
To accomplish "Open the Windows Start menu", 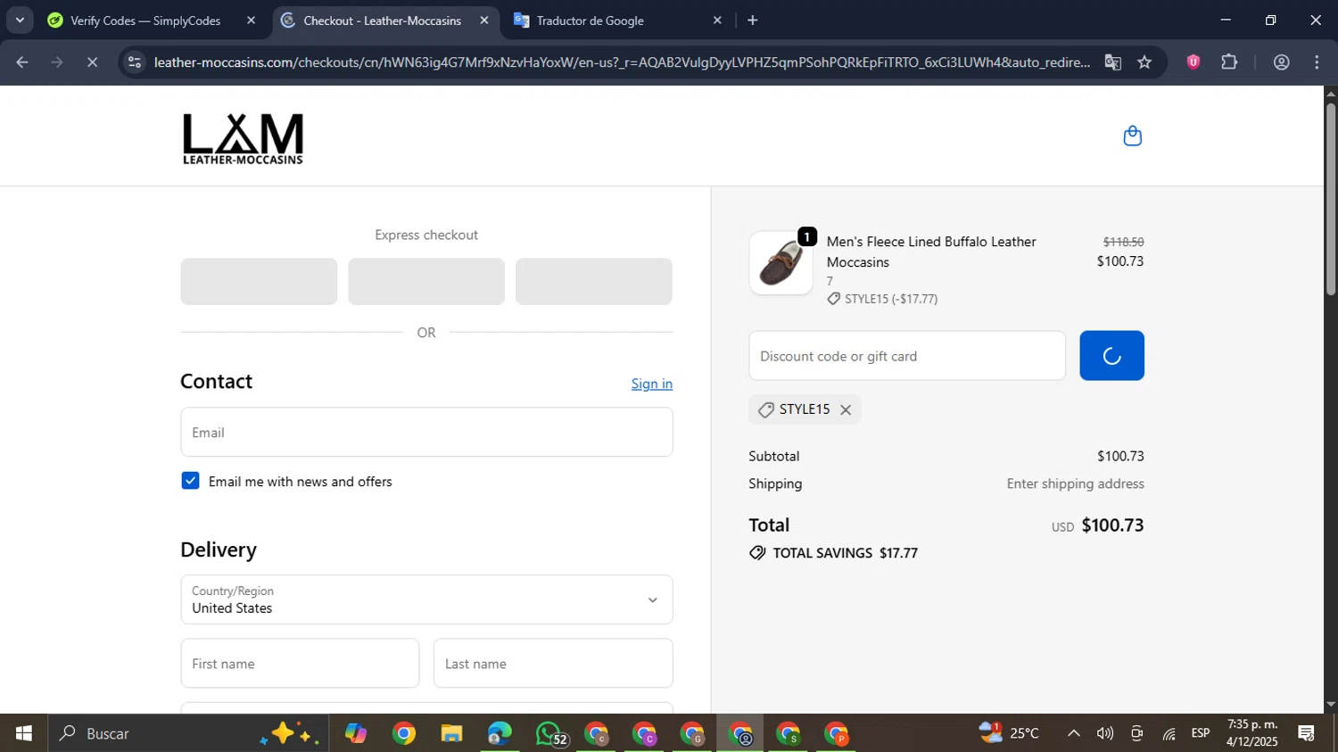I will 23,733.
